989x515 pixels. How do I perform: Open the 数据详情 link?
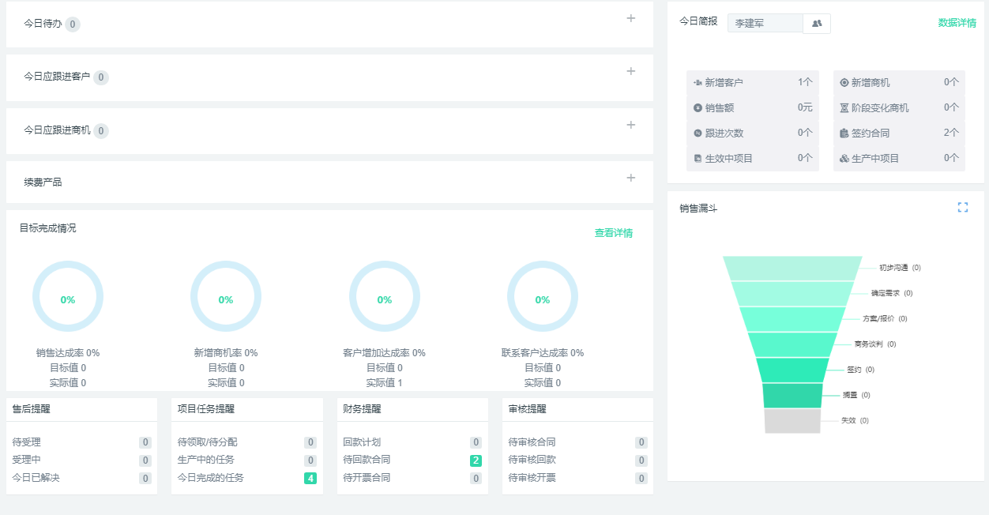[x=957, y=23]
